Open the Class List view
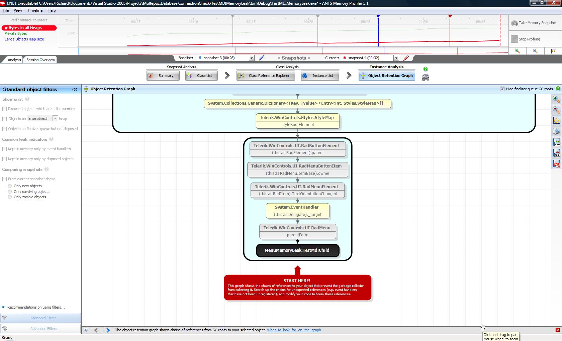This screenshot has width=562, height=341. (x=201, y=76)
